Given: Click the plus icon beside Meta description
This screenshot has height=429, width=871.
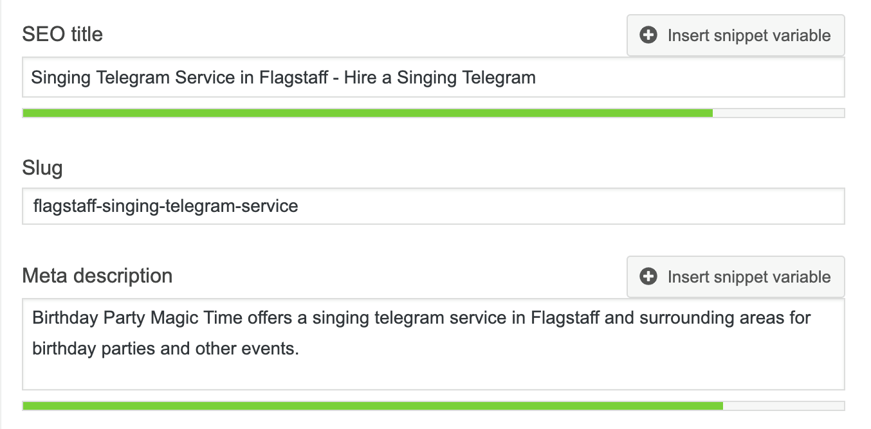Looking at the screenshot, I should [x=648, y=277].
